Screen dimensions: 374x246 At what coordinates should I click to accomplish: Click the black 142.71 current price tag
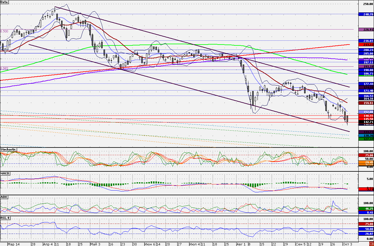pos(365,122)
